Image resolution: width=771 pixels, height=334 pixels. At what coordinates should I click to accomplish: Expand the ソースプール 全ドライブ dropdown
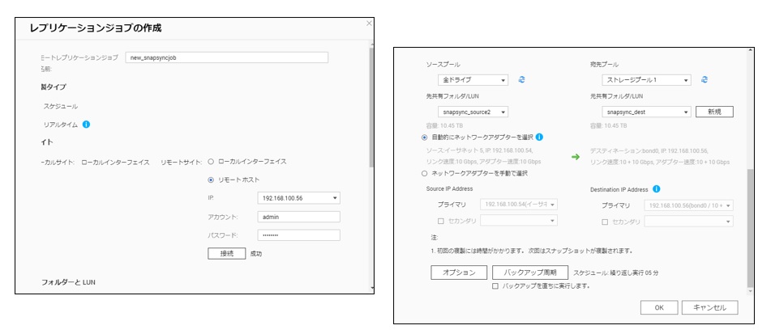473,80
